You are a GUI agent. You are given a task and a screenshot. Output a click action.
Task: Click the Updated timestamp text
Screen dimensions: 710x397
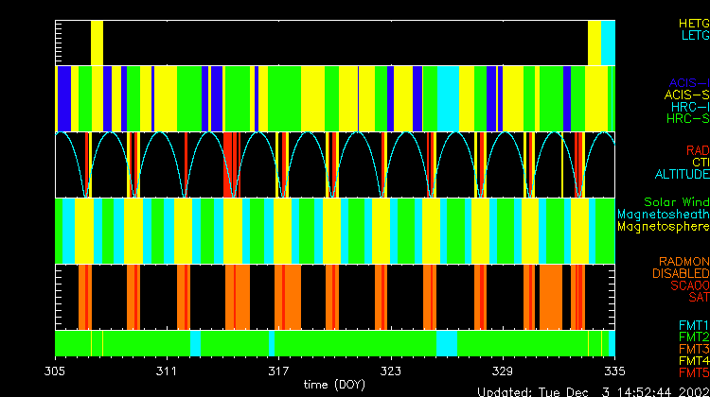tap(592, 391)
